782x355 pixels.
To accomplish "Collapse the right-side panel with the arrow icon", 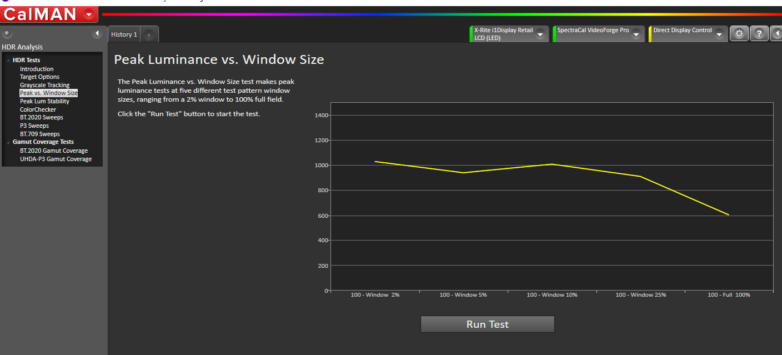I will (x=777, y=33).
